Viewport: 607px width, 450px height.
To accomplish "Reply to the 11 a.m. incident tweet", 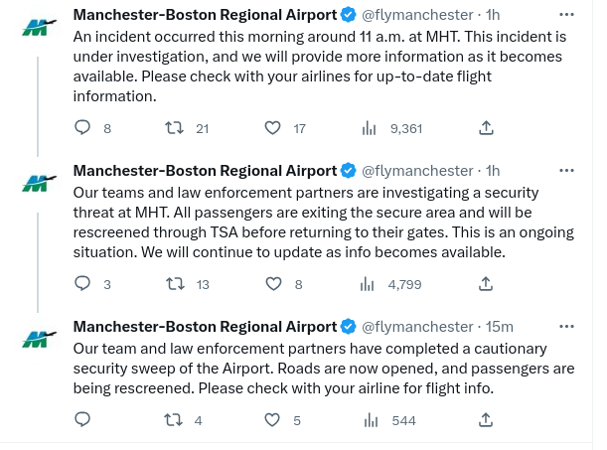I will 83,128.
